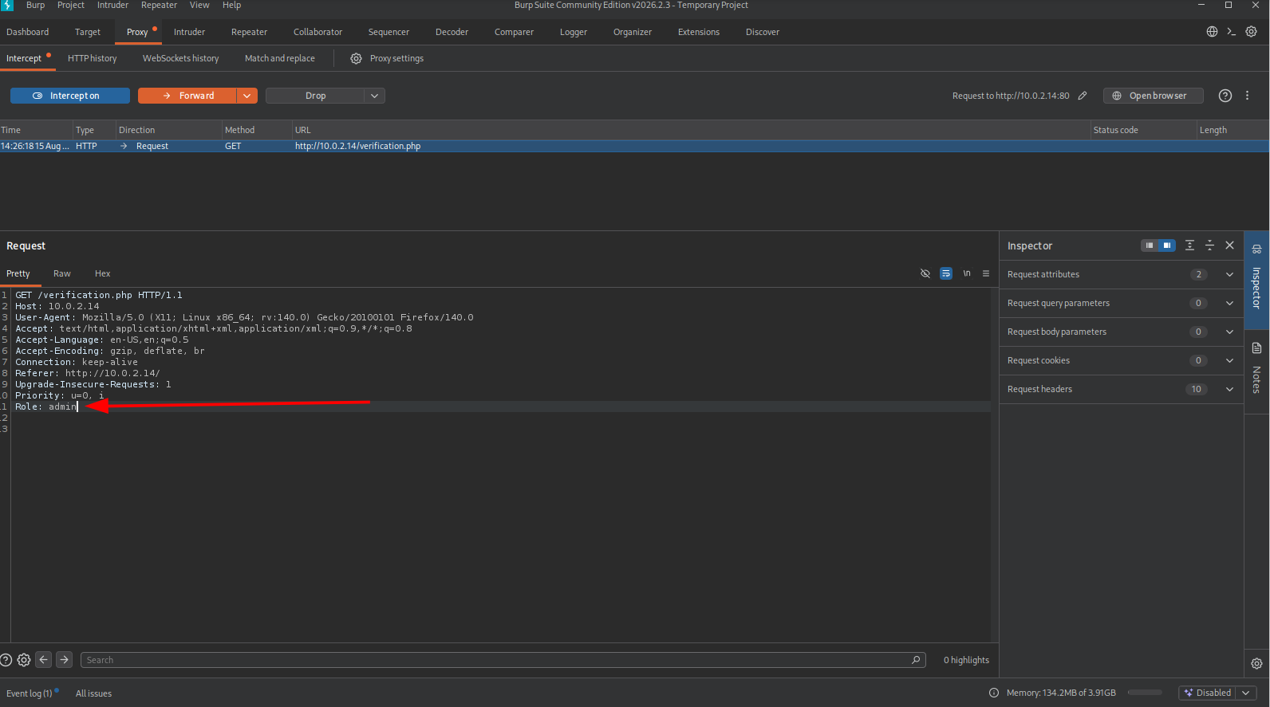Screen dimensions: 1270x707
Task: Click the memory status info icon
Action: coord(994,693)
